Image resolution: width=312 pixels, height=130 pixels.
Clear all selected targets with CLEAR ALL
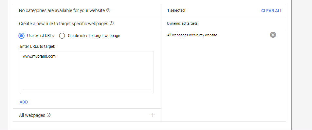tap(272, 11)
